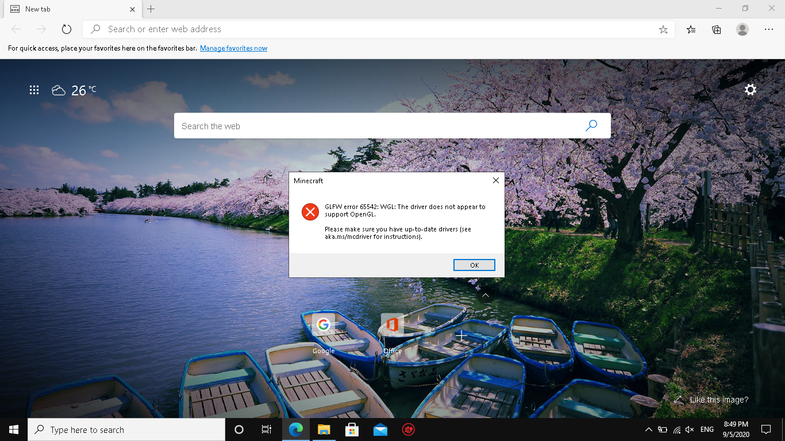The height and width of the screenshot is (441, 785).
Task: Show hidden system tray icons
Action: tap(649, 430)
